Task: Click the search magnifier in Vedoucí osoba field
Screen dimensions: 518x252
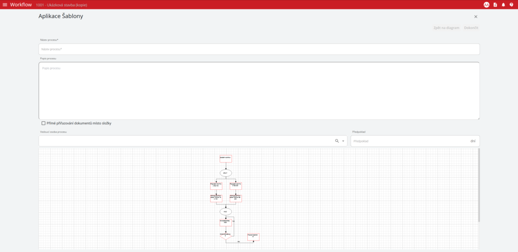Action: [337, 141]
